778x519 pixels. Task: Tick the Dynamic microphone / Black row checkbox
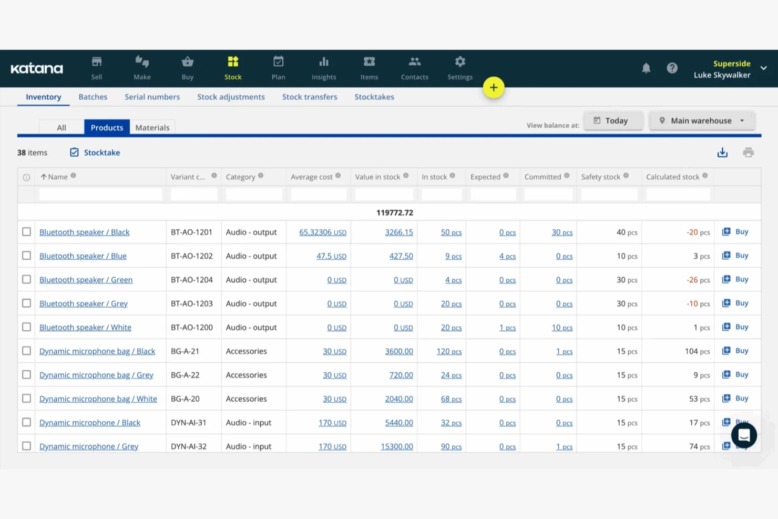coord(26,422)
